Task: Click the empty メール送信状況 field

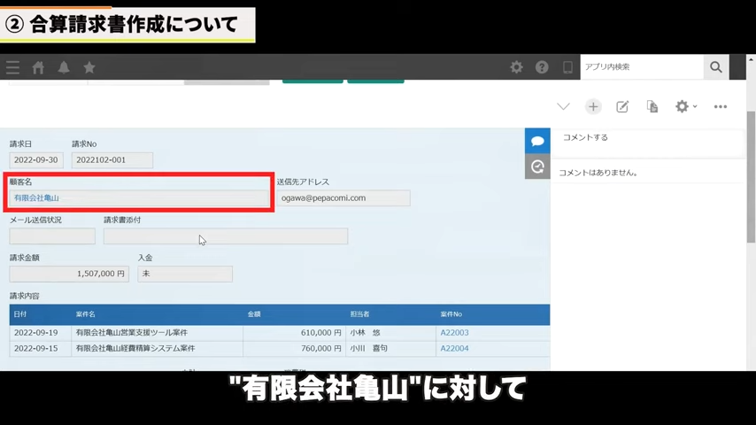Action: click(x=52, y=236)
